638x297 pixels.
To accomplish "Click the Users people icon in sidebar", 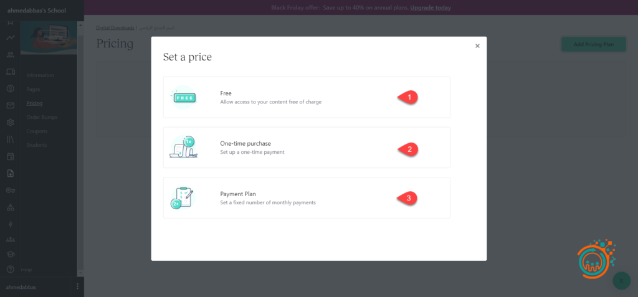I will click(x=10, y=55).
